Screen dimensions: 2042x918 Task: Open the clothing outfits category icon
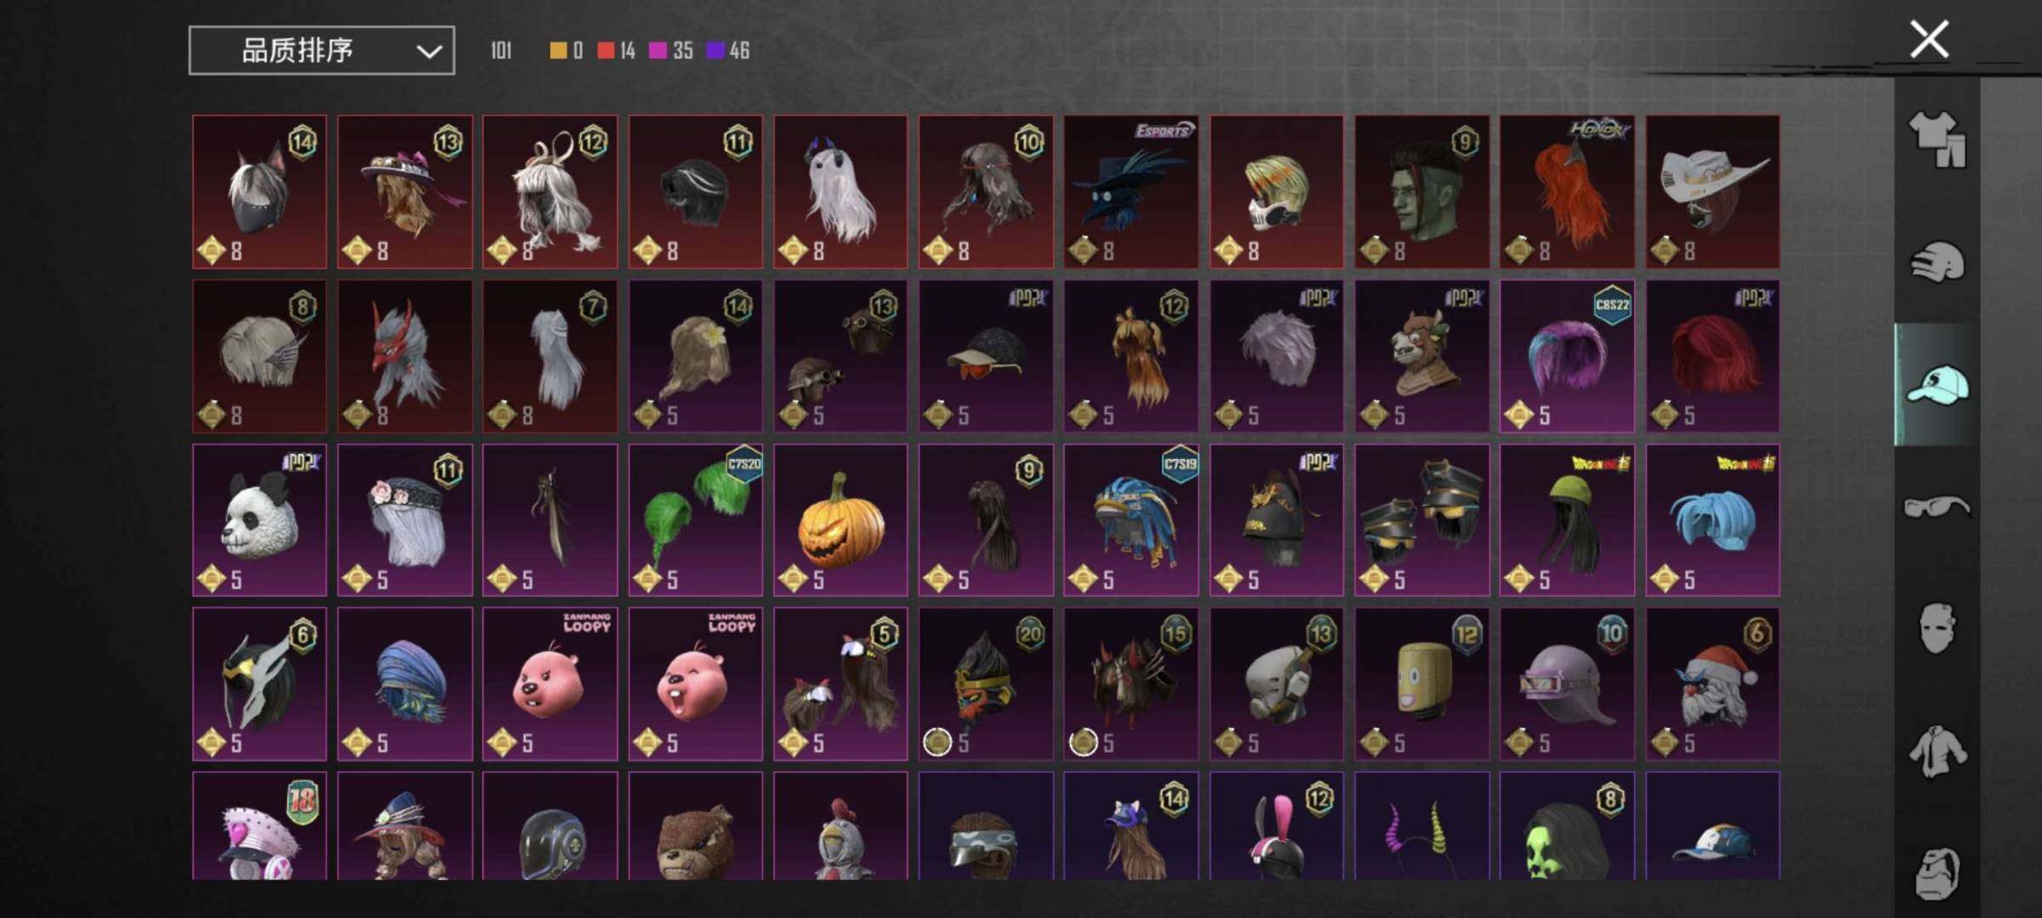[1937, 139]
